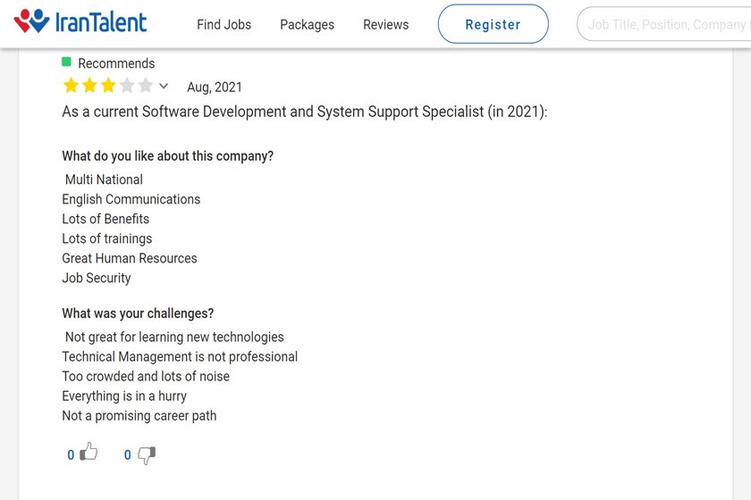Image resolution: width=751 pixels, height=500 pixels.
Task: Click the "What was your challenges?" heading
Action: (138, 313)
